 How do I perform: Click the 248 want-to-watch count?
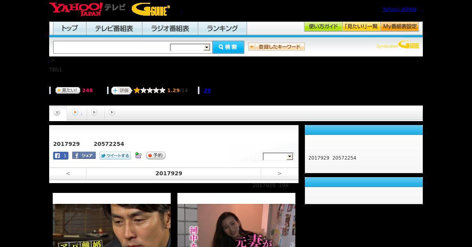87,91
